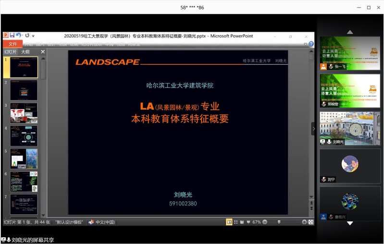Select participant 刘宁 avatar tile
Viewport: 384px width, 244px height.
(x=350, y=166)
